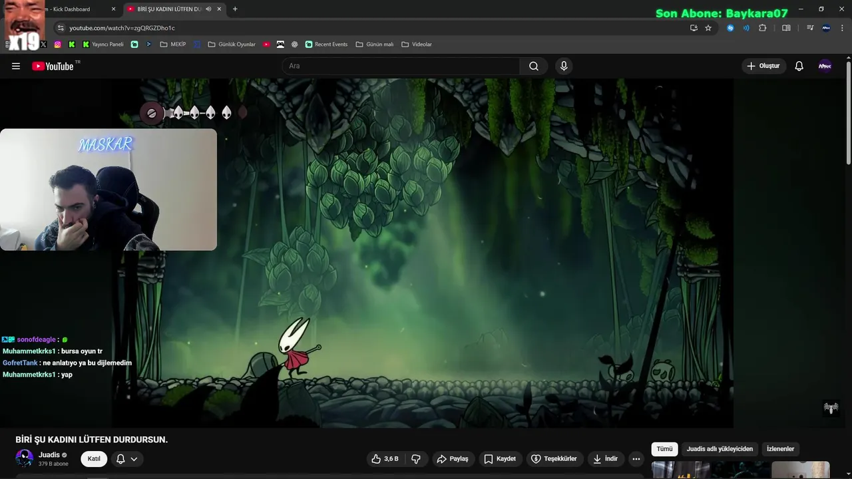Image resolution: width=852 pixels, height=479 pixels.
Task: Open Chrome three-dot menu
Action: point(842,28)
